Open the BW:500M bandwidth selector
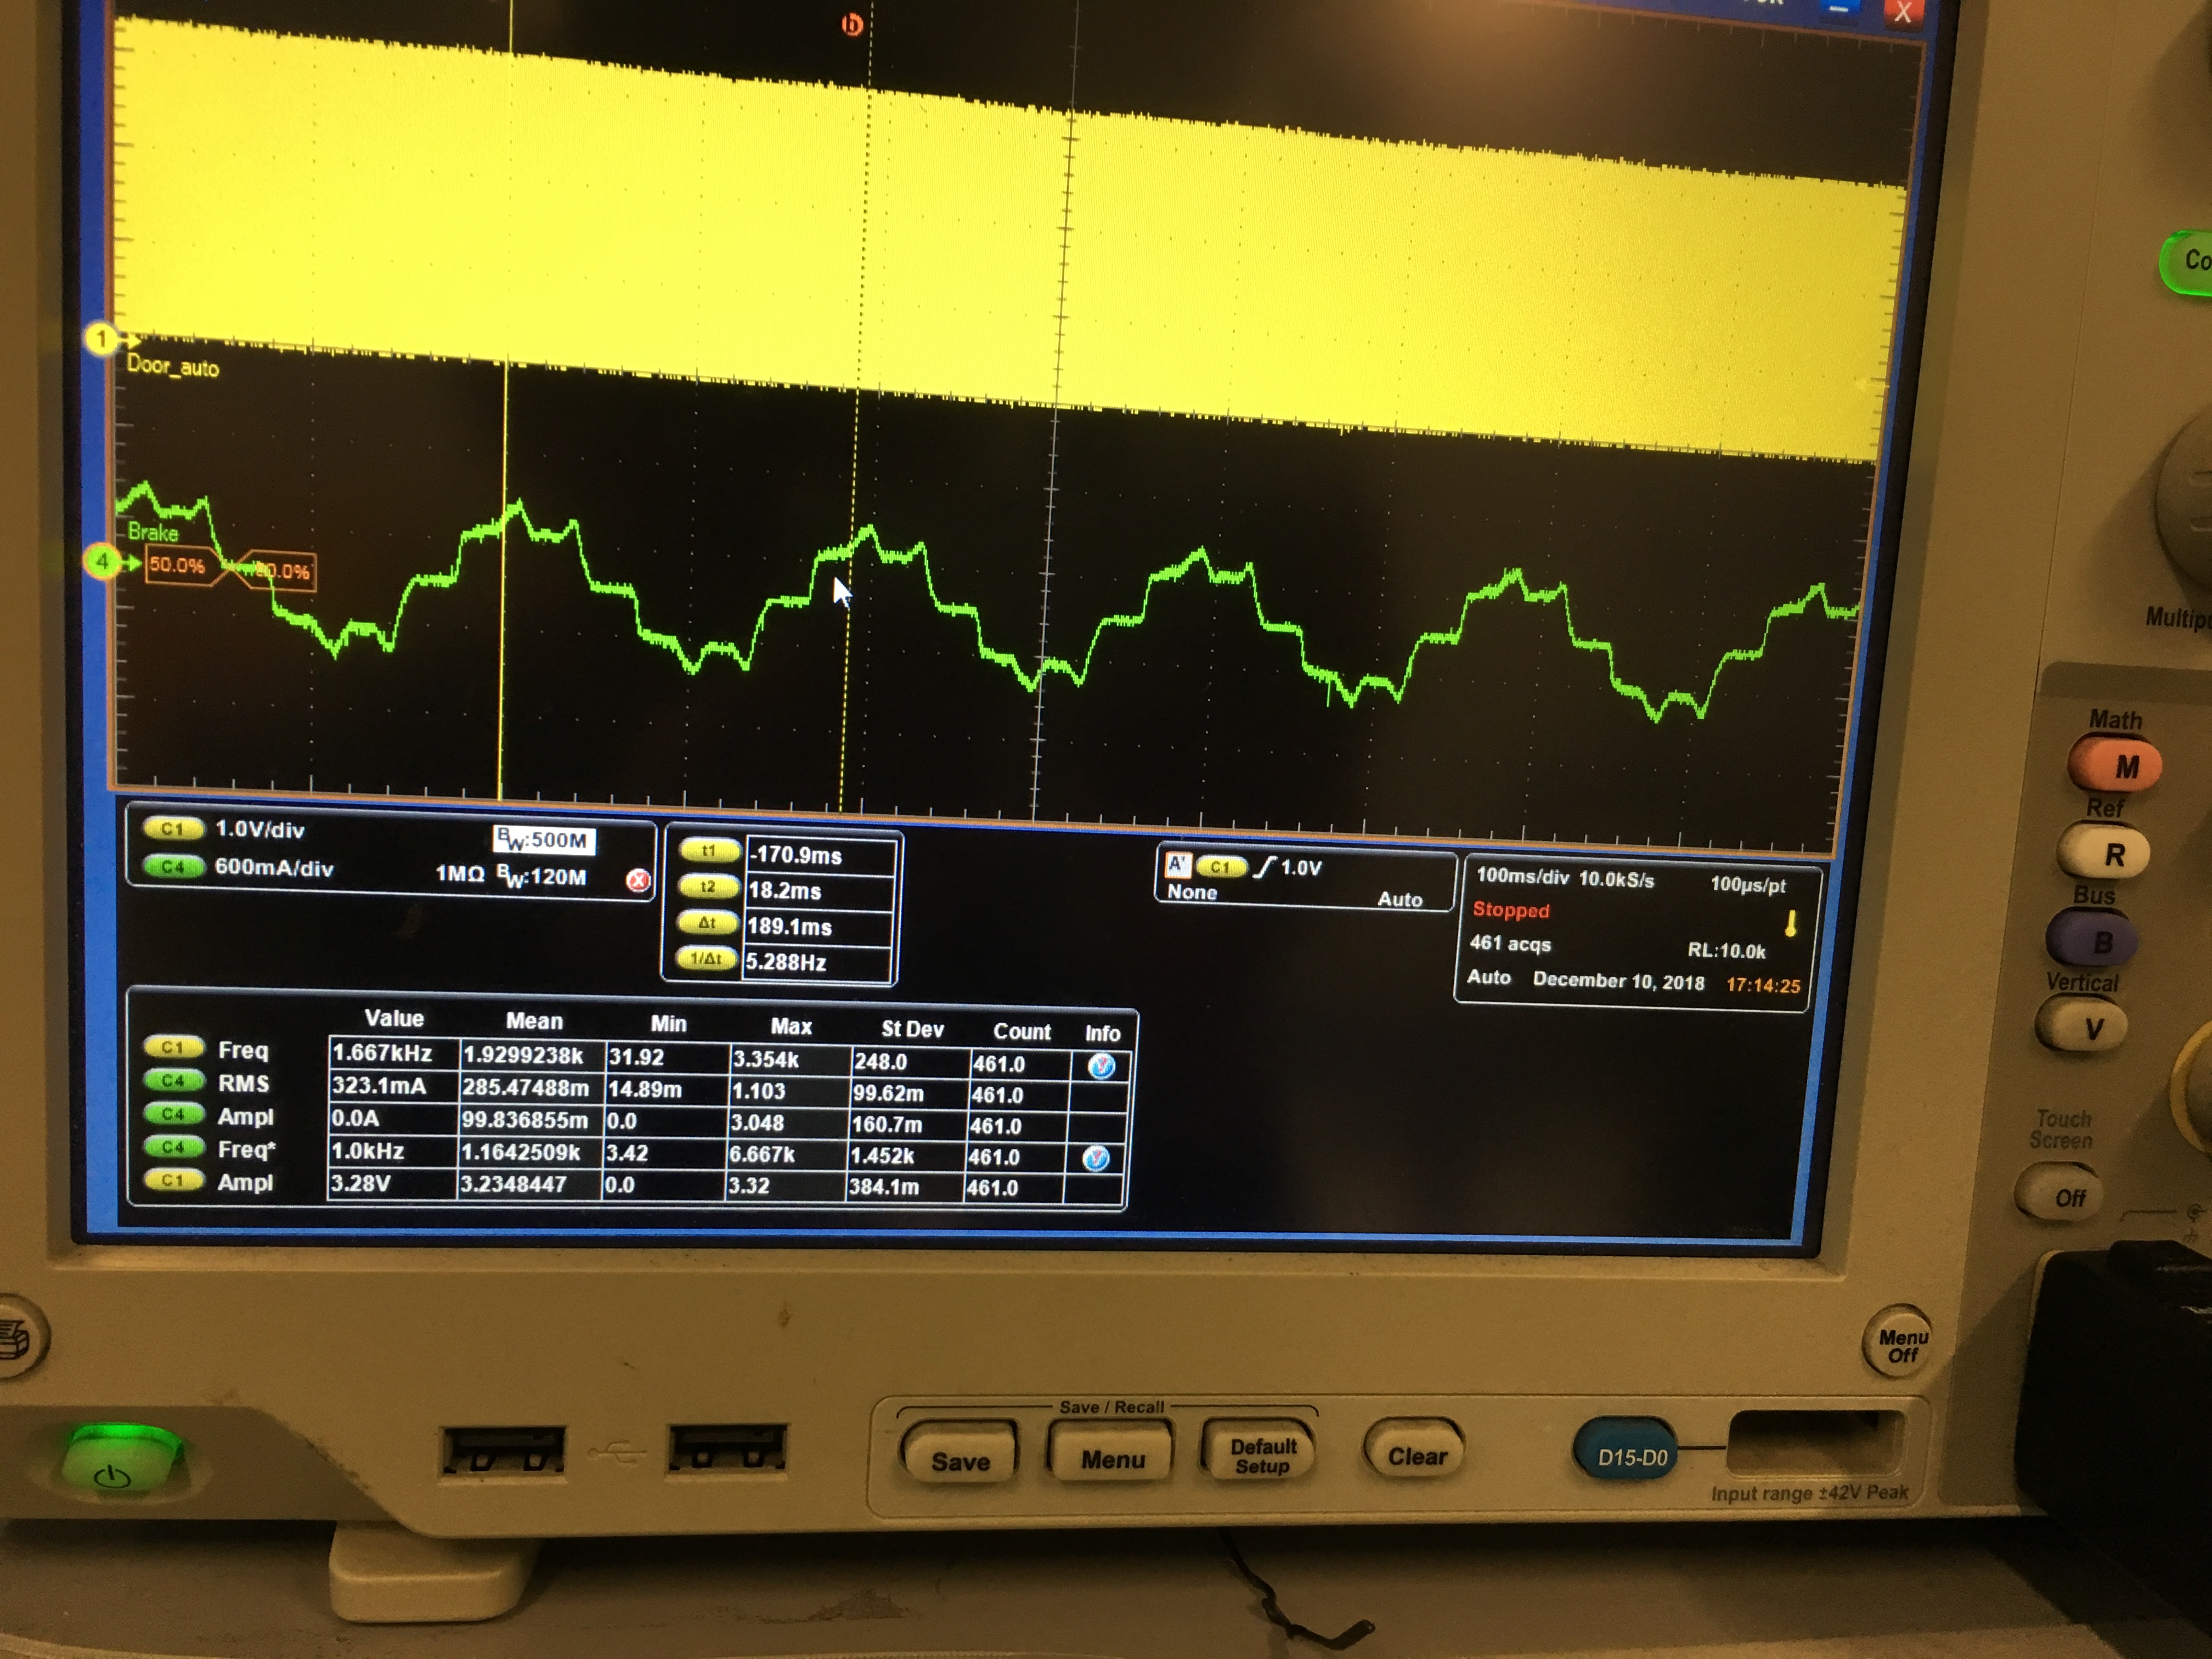This screenshot has height=1659, width=2212. tap(544, 840)
